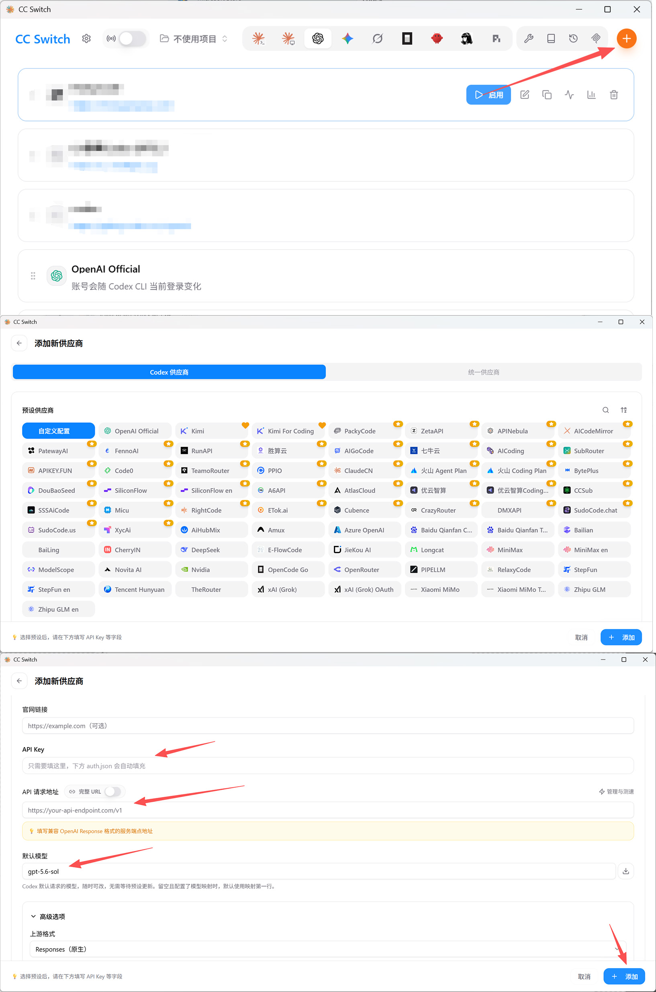Click the orange plus add-provider button
656x992 pixels.
(626, 39)
